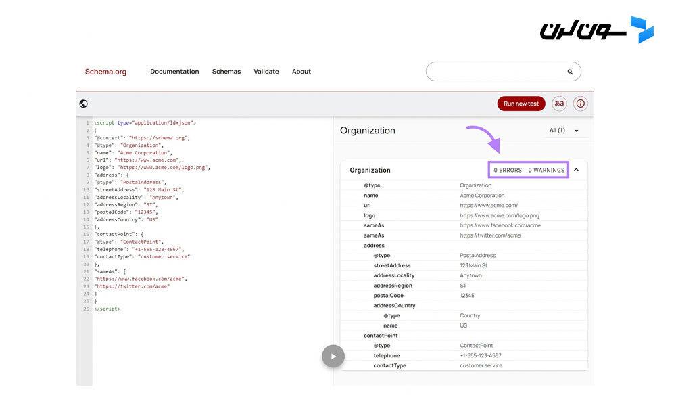Image resolution: width=676 pixels, height=406 pixels.
Task: Click the address property row label
Action: point(374,246)
